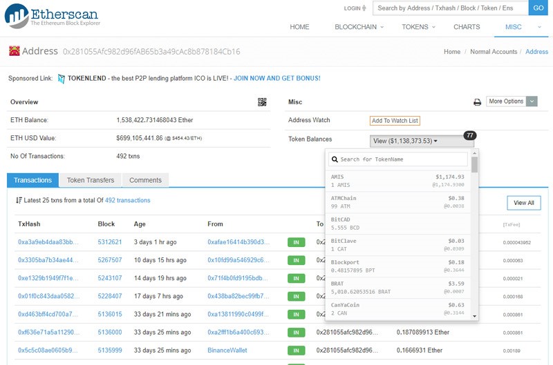Switch to the Token Transfers tab
This screenshot has width=553, height=365.
pyautogui.click(x=91, y=180)
